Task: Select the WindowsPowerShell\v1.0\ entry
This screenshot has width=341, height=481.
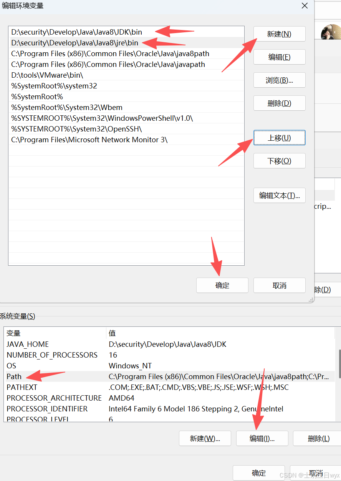Action: point(126,118)
